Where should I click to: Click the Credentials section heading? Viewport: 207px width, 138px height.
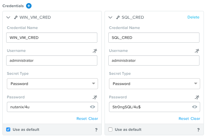click(13, 6)
